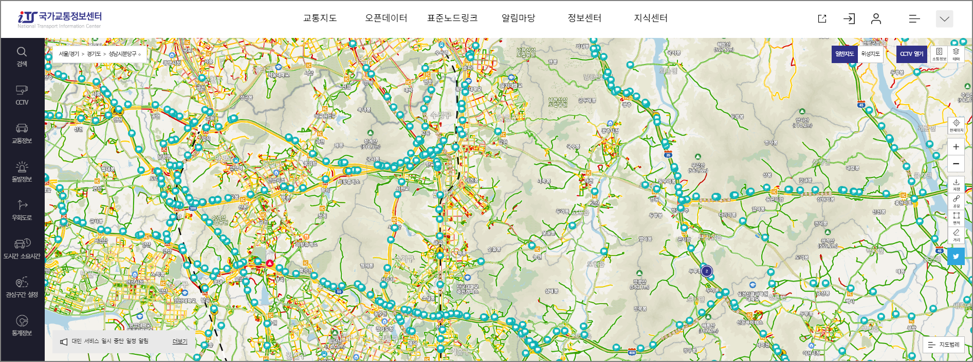Open the CCTV sidebar panel

pyautogui.click(x=22, y=95)
